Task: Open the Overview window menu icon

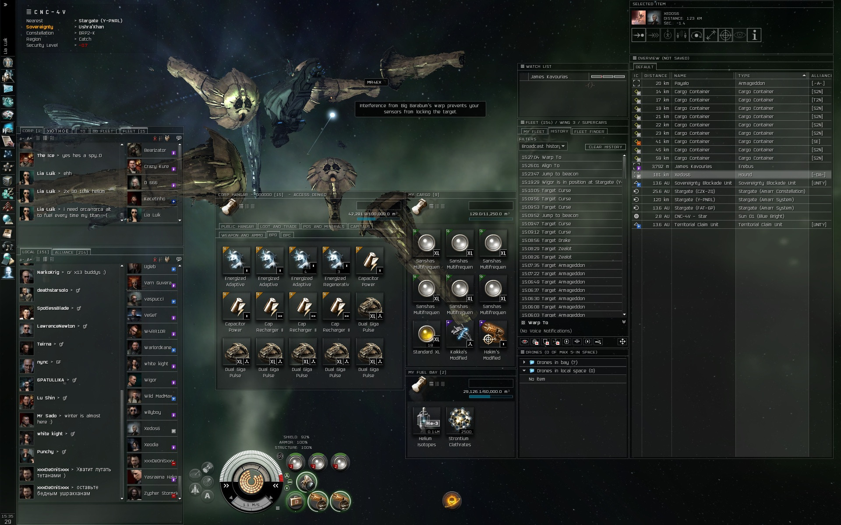Action: tap(634, 58)
